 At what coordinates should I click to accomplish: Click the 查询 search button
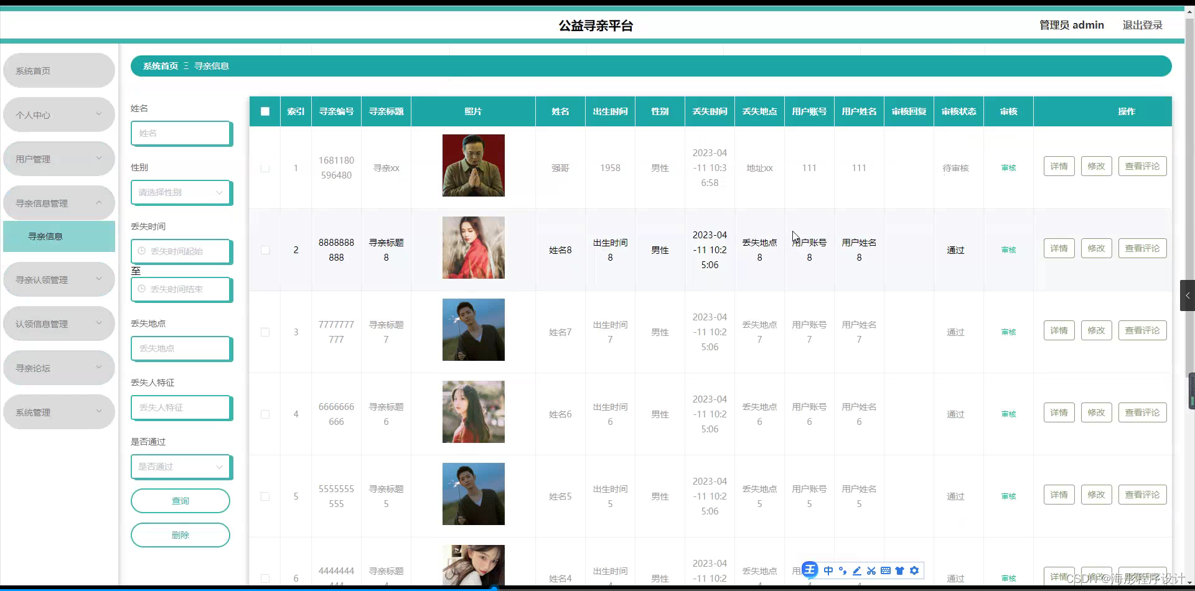click(x=180, y=500)
